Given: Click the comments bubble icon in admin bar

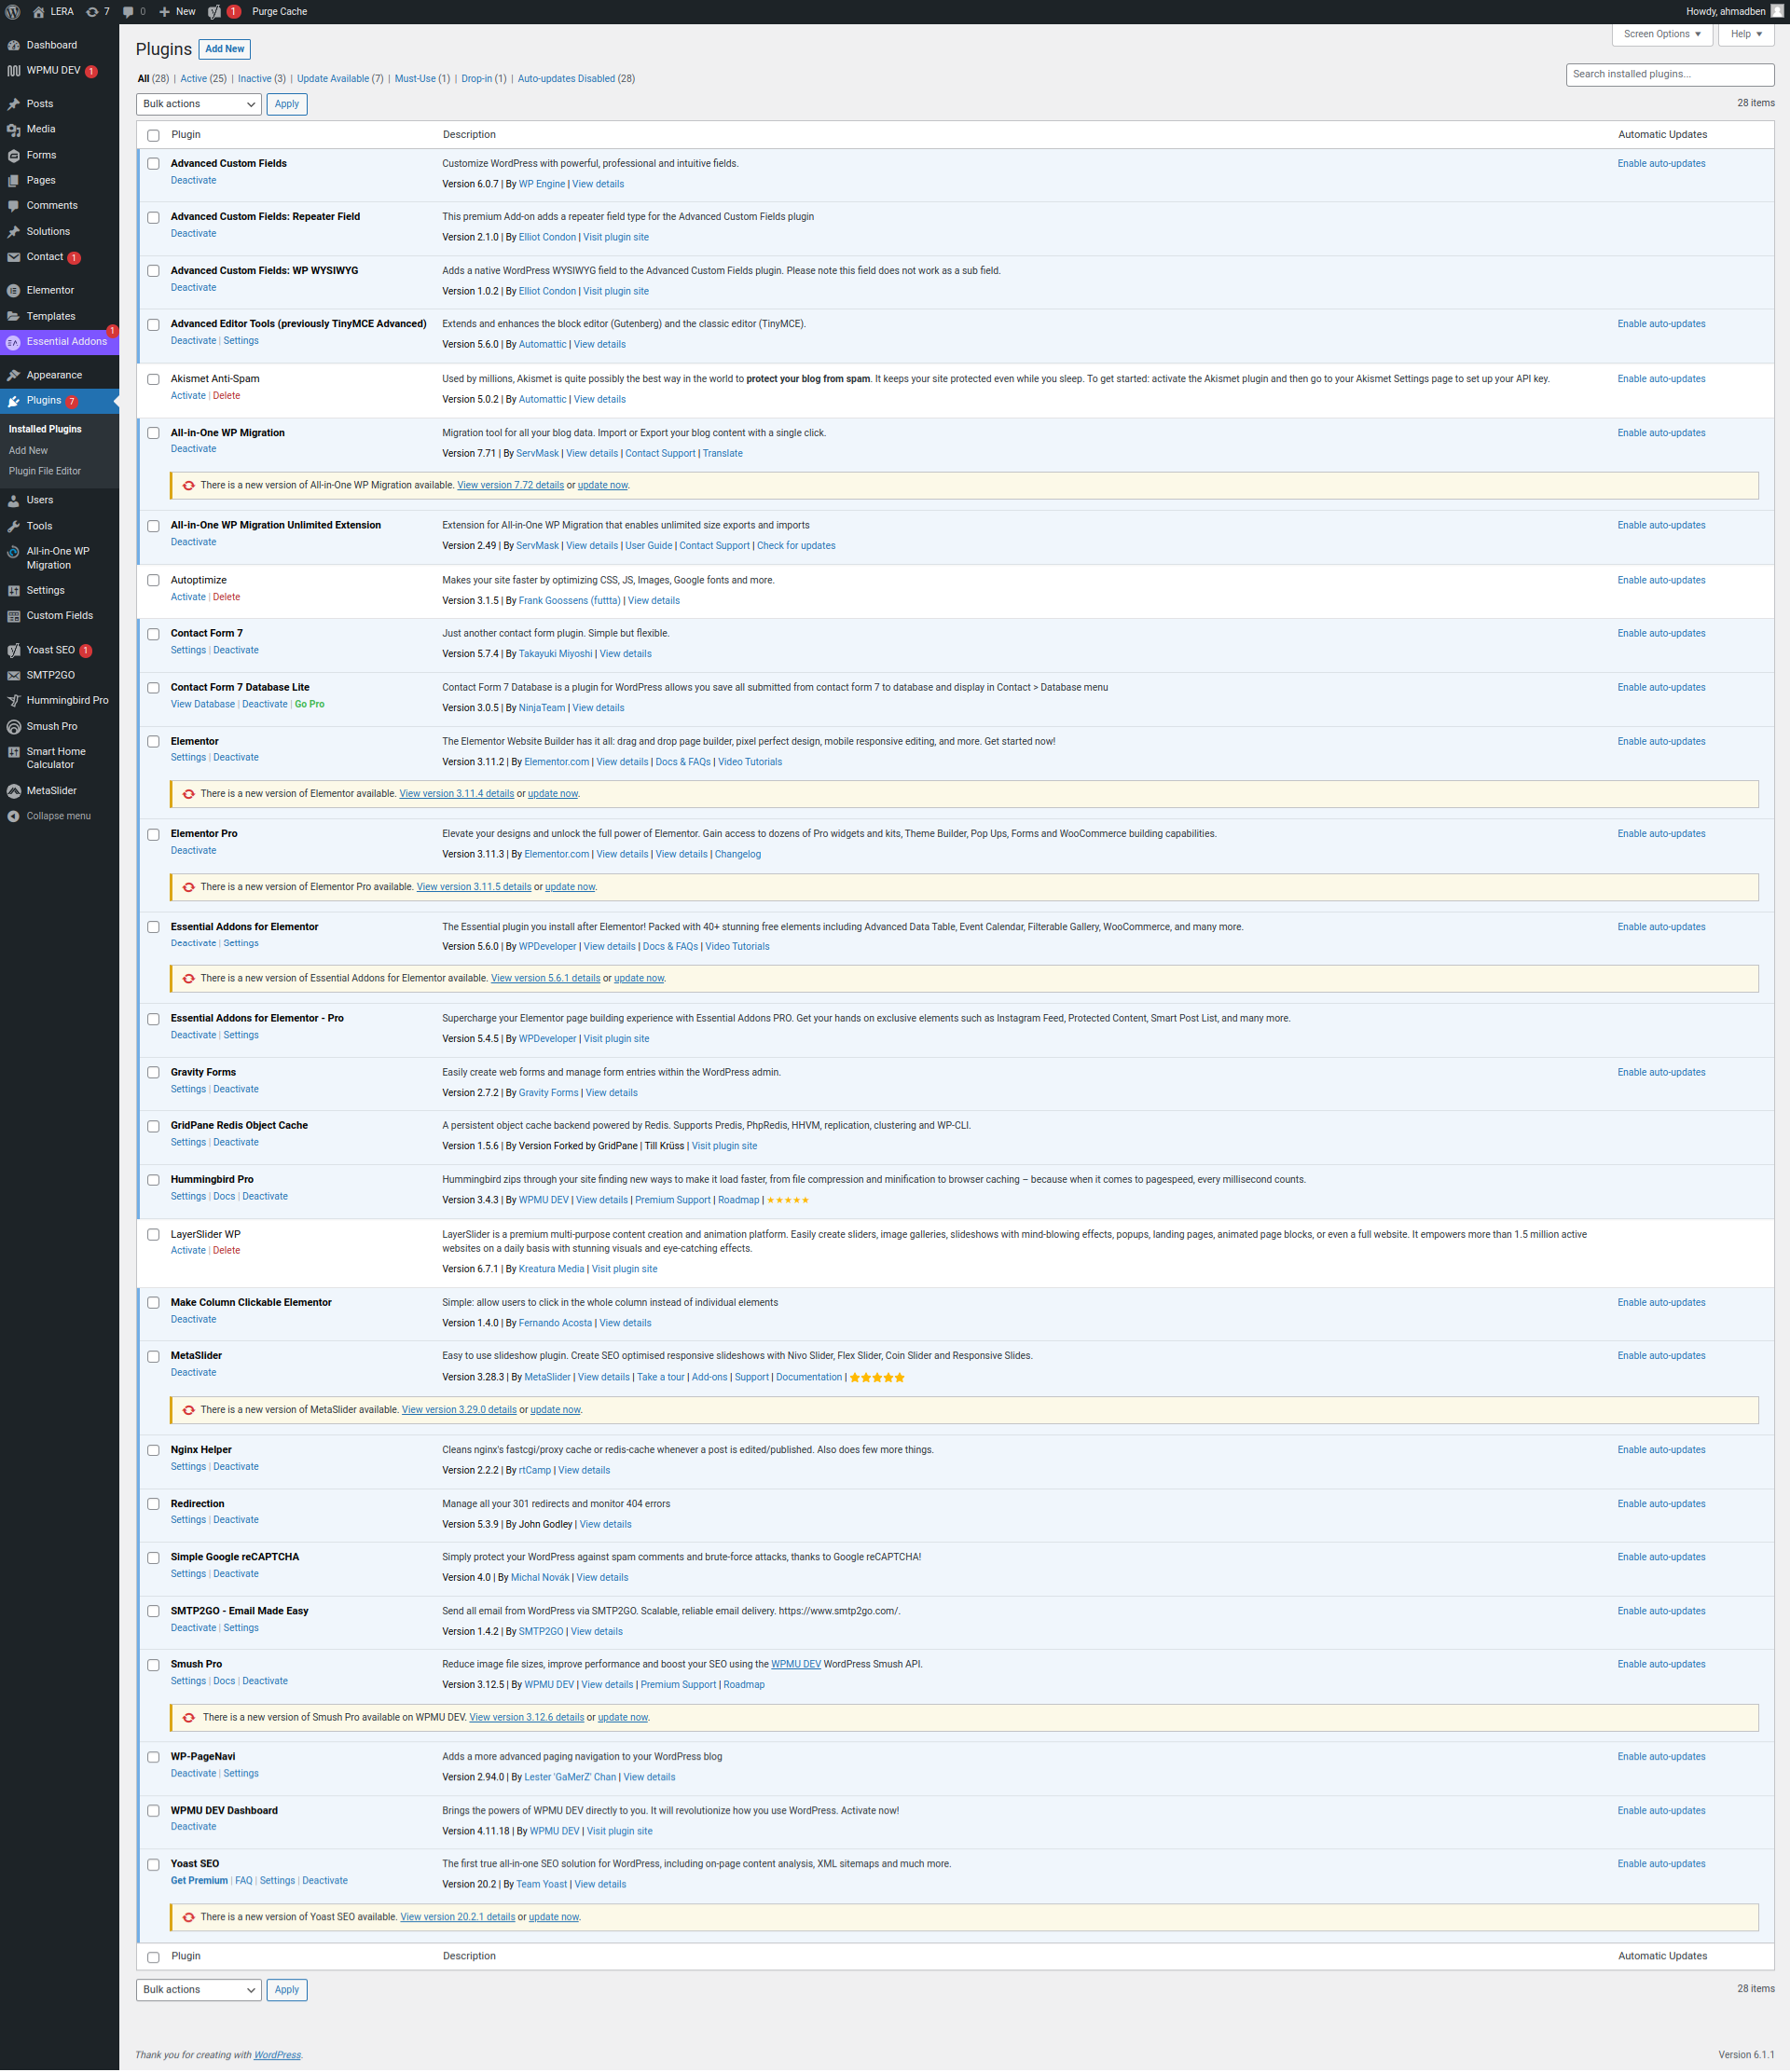Looking at the screenshot, I should click(128, 12).
